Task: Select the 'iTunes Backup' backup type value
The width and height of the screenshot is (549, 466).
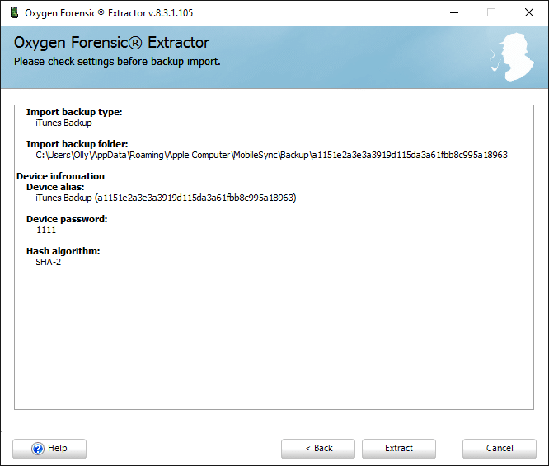Action: 63,123
